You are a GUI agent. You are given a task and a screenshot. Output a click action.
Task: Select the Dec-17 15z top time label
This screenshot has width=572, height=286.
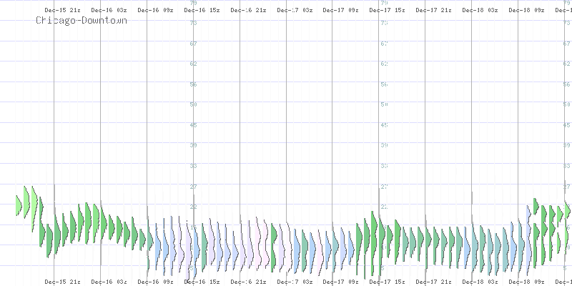[x=388, y=11]
